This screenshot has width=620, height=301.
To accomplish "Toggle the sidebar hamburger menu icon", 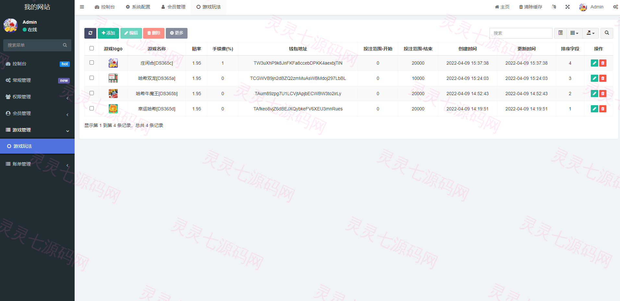I will click(x=82, y=7).
